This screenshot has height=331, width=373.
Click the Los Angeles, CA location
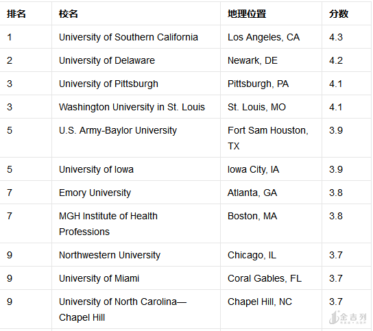[263, 37]
